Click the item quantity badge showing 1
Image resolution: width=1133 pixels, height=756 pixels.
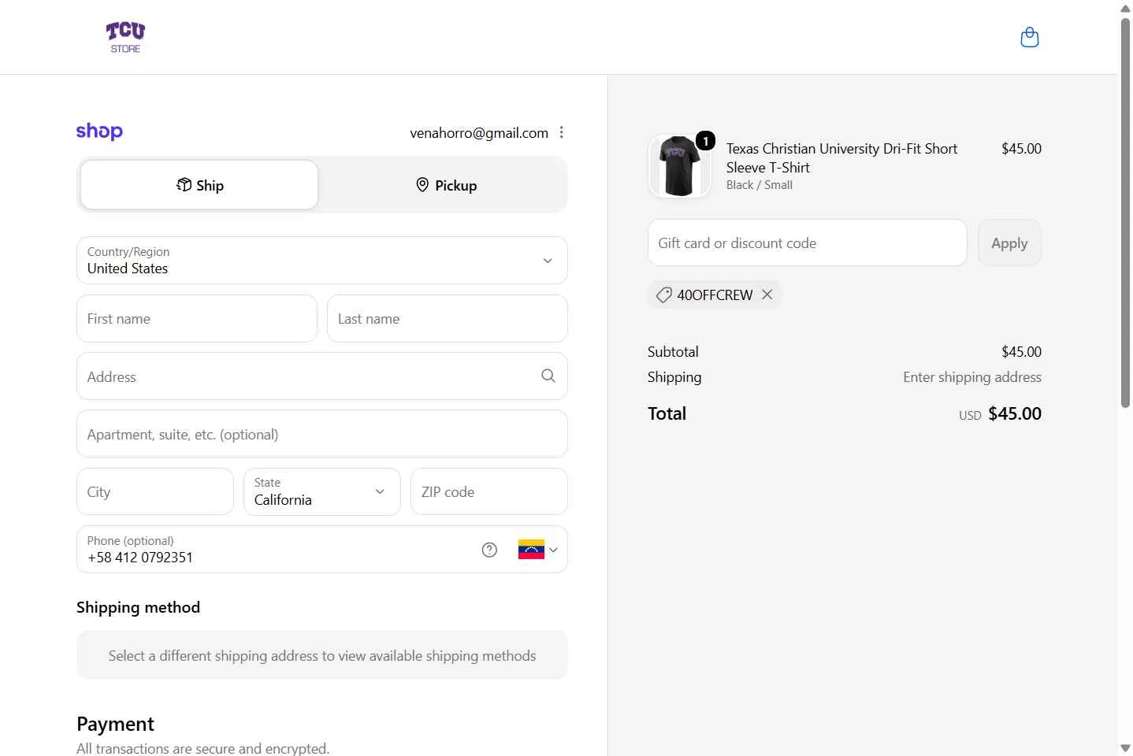click(x=705, y=141)
